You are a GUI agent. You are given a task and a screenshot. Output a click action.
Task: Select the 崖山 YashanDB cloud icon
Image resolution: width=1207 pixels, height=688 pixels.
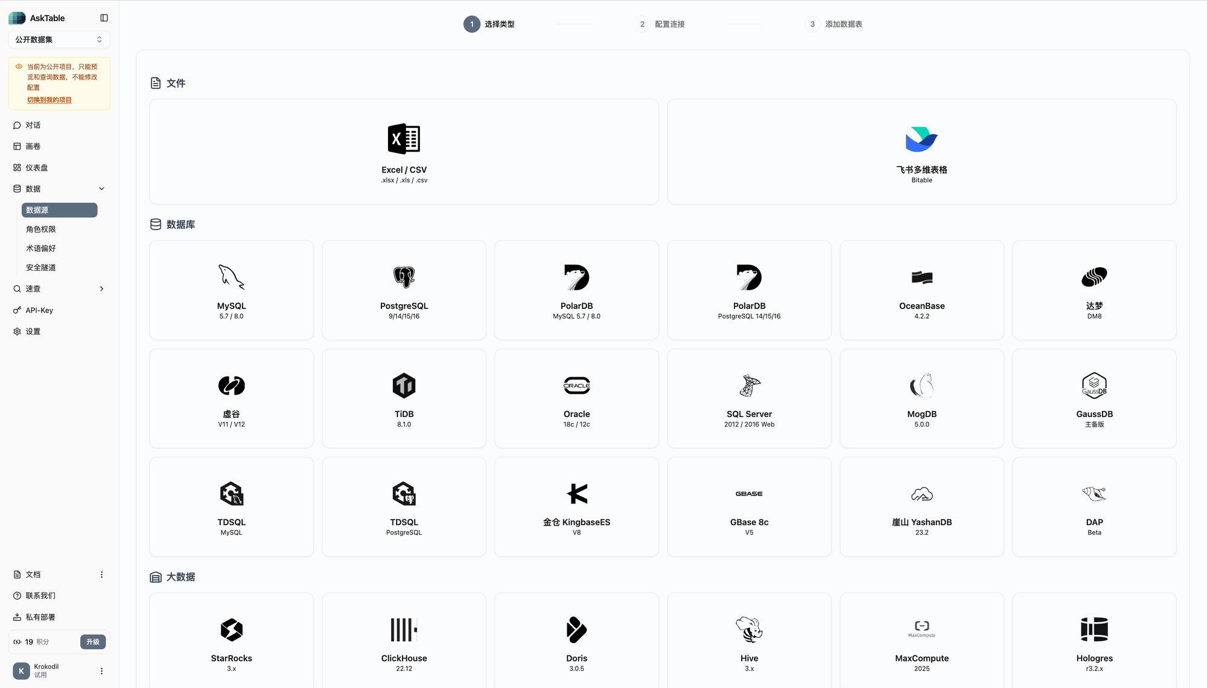pyautogui.click(x=922, y=494)
